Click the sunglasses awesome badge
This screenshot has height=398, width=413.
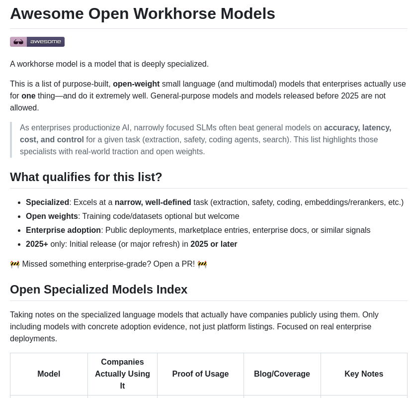click(37, 42)
